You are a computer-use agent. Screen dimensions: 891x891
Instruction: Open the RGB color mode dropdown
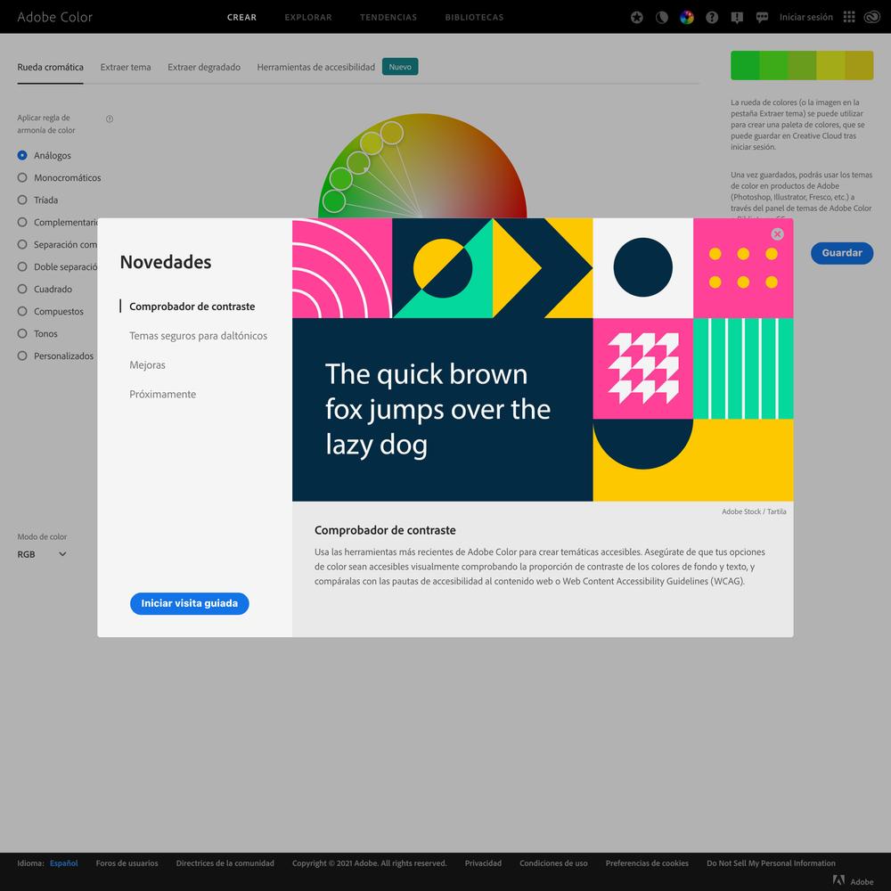[42, 554]
